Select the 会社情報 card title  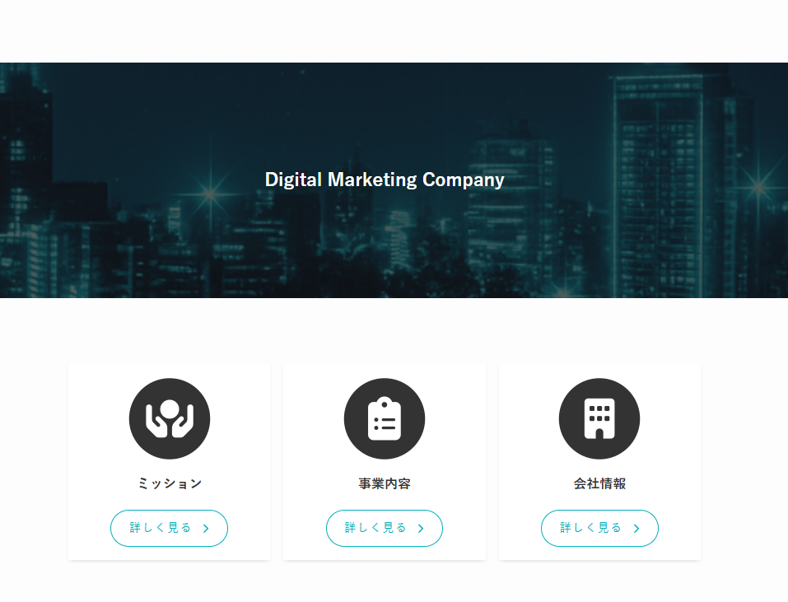599,483
